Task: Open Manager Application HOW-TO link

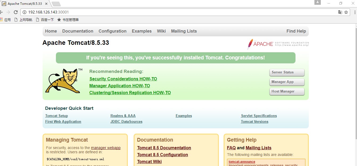Action: (120, 86)
